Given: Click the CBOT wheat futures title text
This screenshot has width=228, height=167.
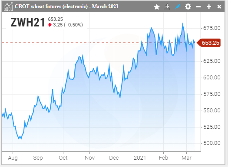Looking at the screenshot, I should [66, 7].
